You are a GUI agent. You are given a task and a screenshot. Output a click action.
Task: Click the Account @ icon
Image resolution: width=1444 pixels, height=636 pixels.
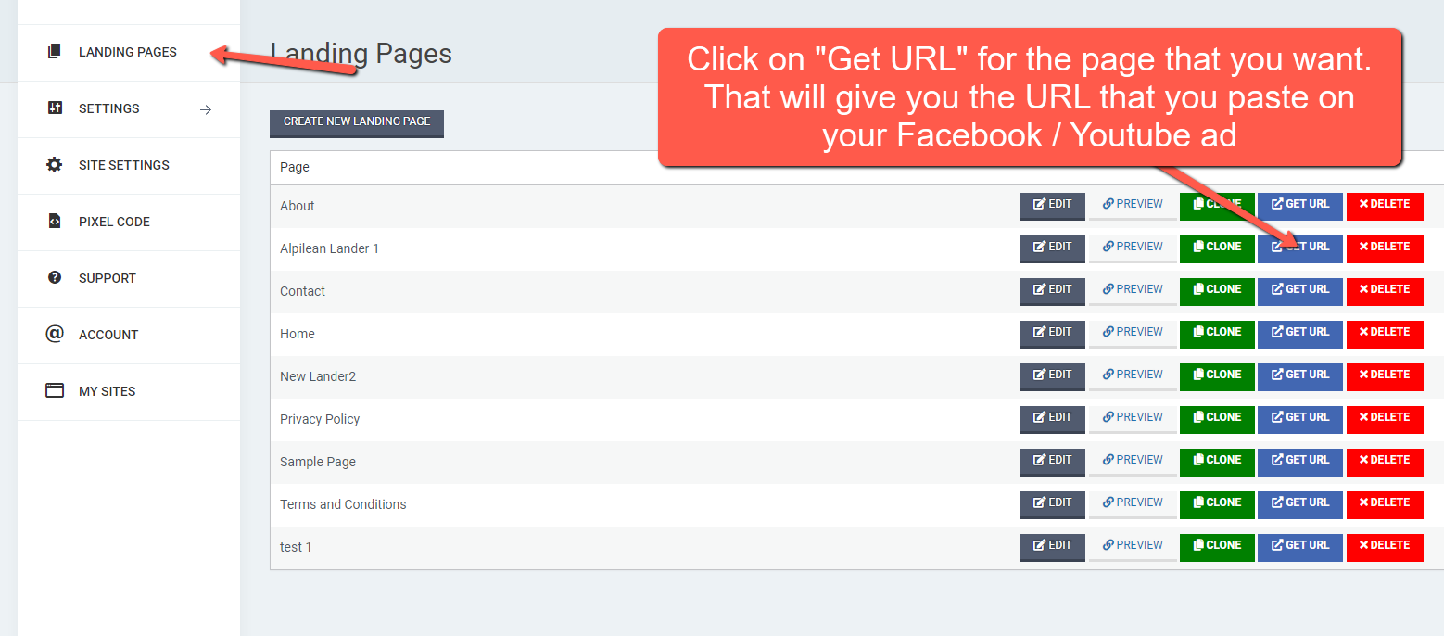click(55, 335)
